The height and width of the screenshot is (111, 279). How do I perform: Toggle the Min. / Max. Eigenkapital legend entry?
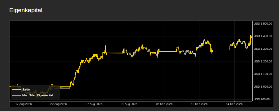coord(33,95)
